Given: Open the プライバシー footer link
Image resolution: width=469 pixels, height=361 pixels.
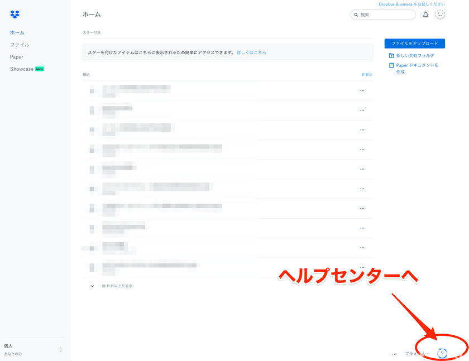Looking at the screenshot, I should (x=417, y=354).
